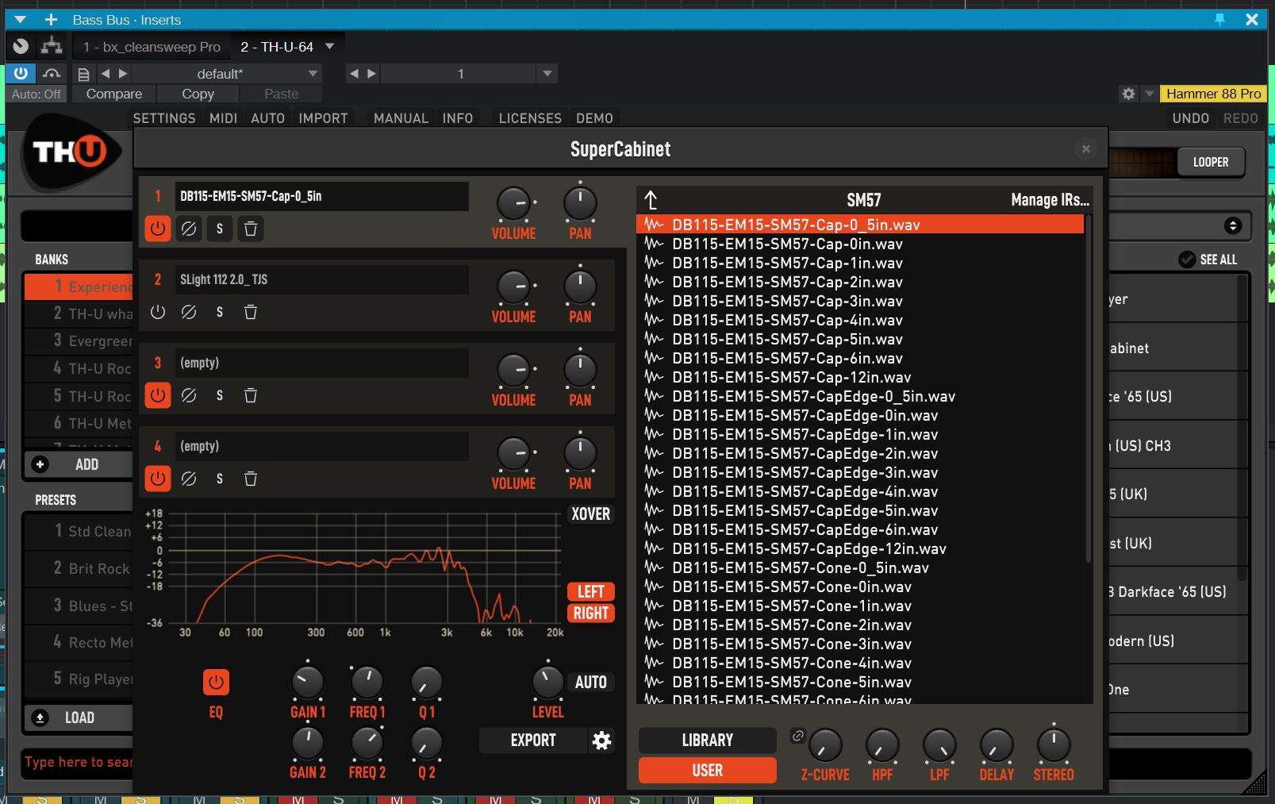Click the phase icon on slot 3
The width and height of the screenshot is (1275, 804).
189,395
